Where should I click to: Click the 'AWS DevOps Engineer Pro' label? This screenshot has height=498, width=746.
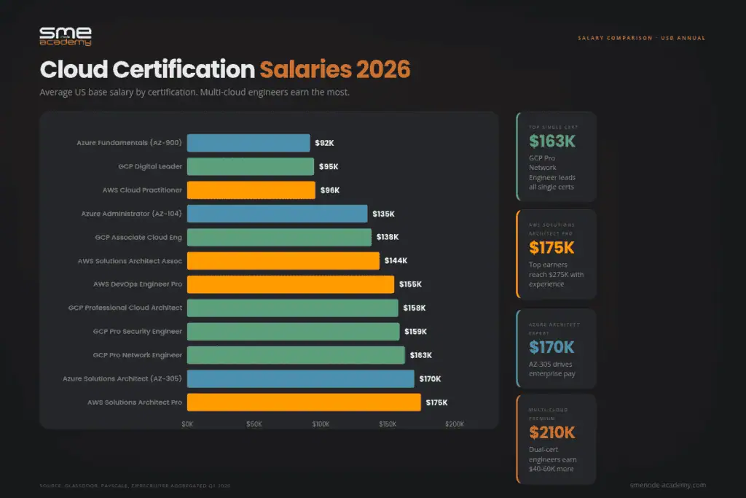[138, 284]
